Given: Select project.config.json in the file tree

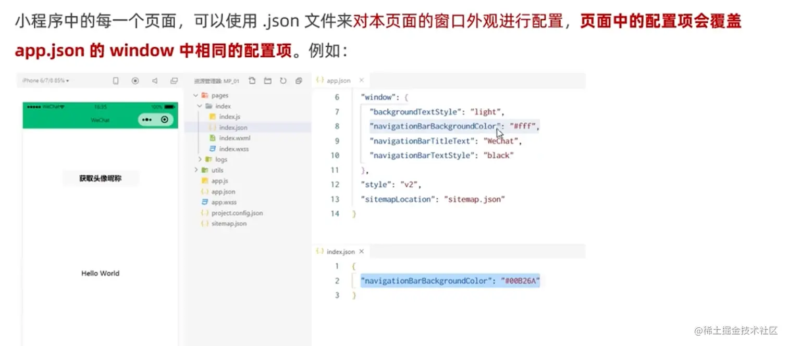Looking at the screenshot, I should 237,213.
